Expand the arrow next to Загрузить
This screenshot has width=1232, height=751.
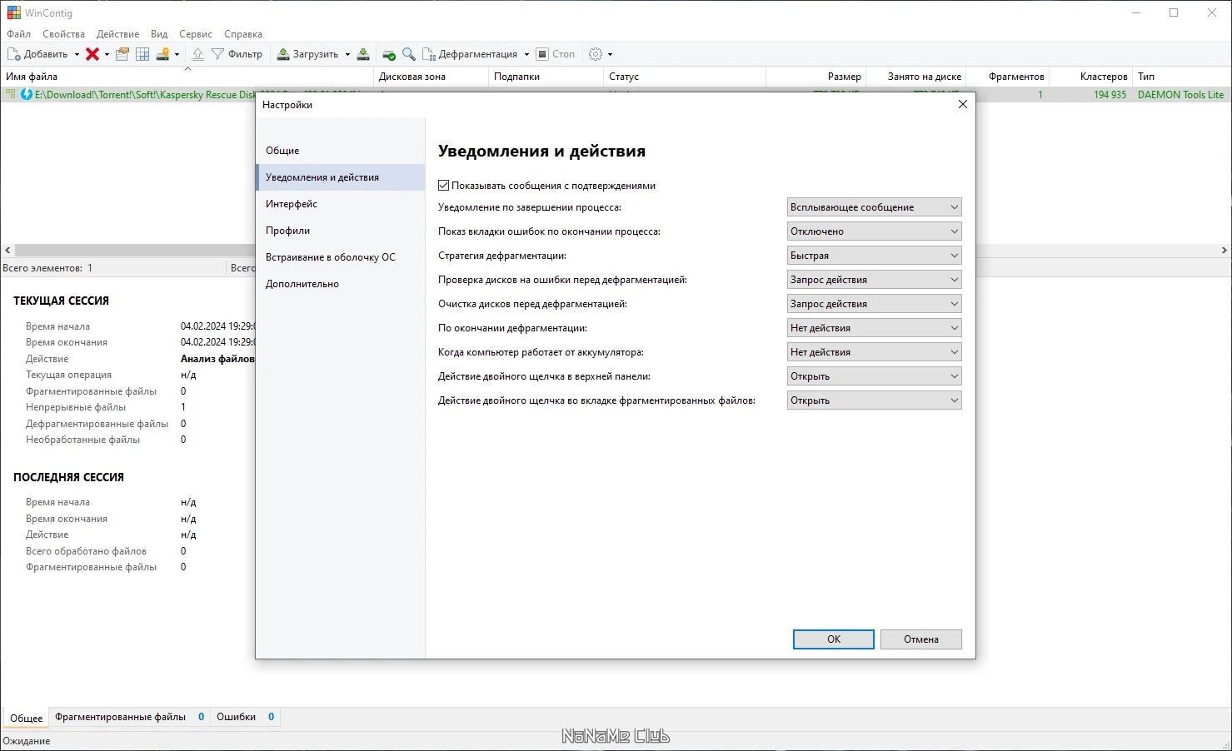click(x=347, y=55)
